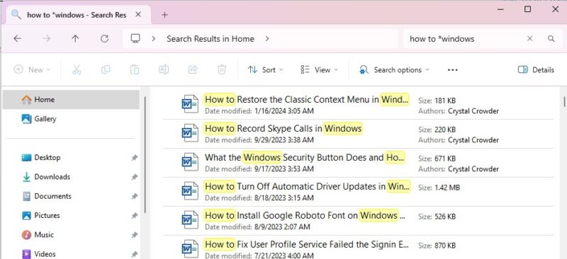Image resolution: width=567 pixels, height=259 pixels.
Task: Select 'How to Turn Off Automatic Driver Updates' file name
Action: [308, 186]
